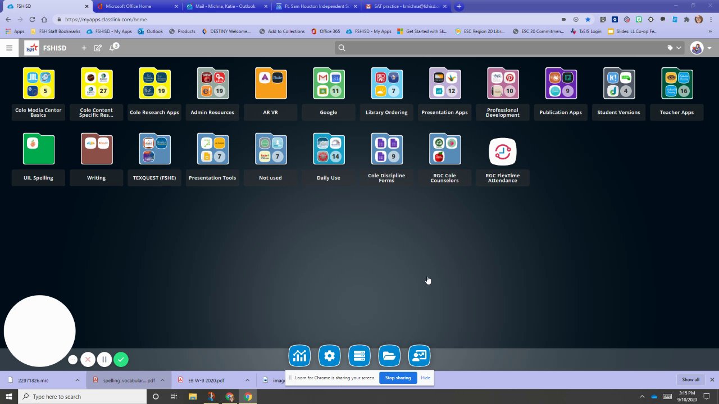Click the Stop sharing button
Viewport: 719px width, 404px height.
click(398, 378)
